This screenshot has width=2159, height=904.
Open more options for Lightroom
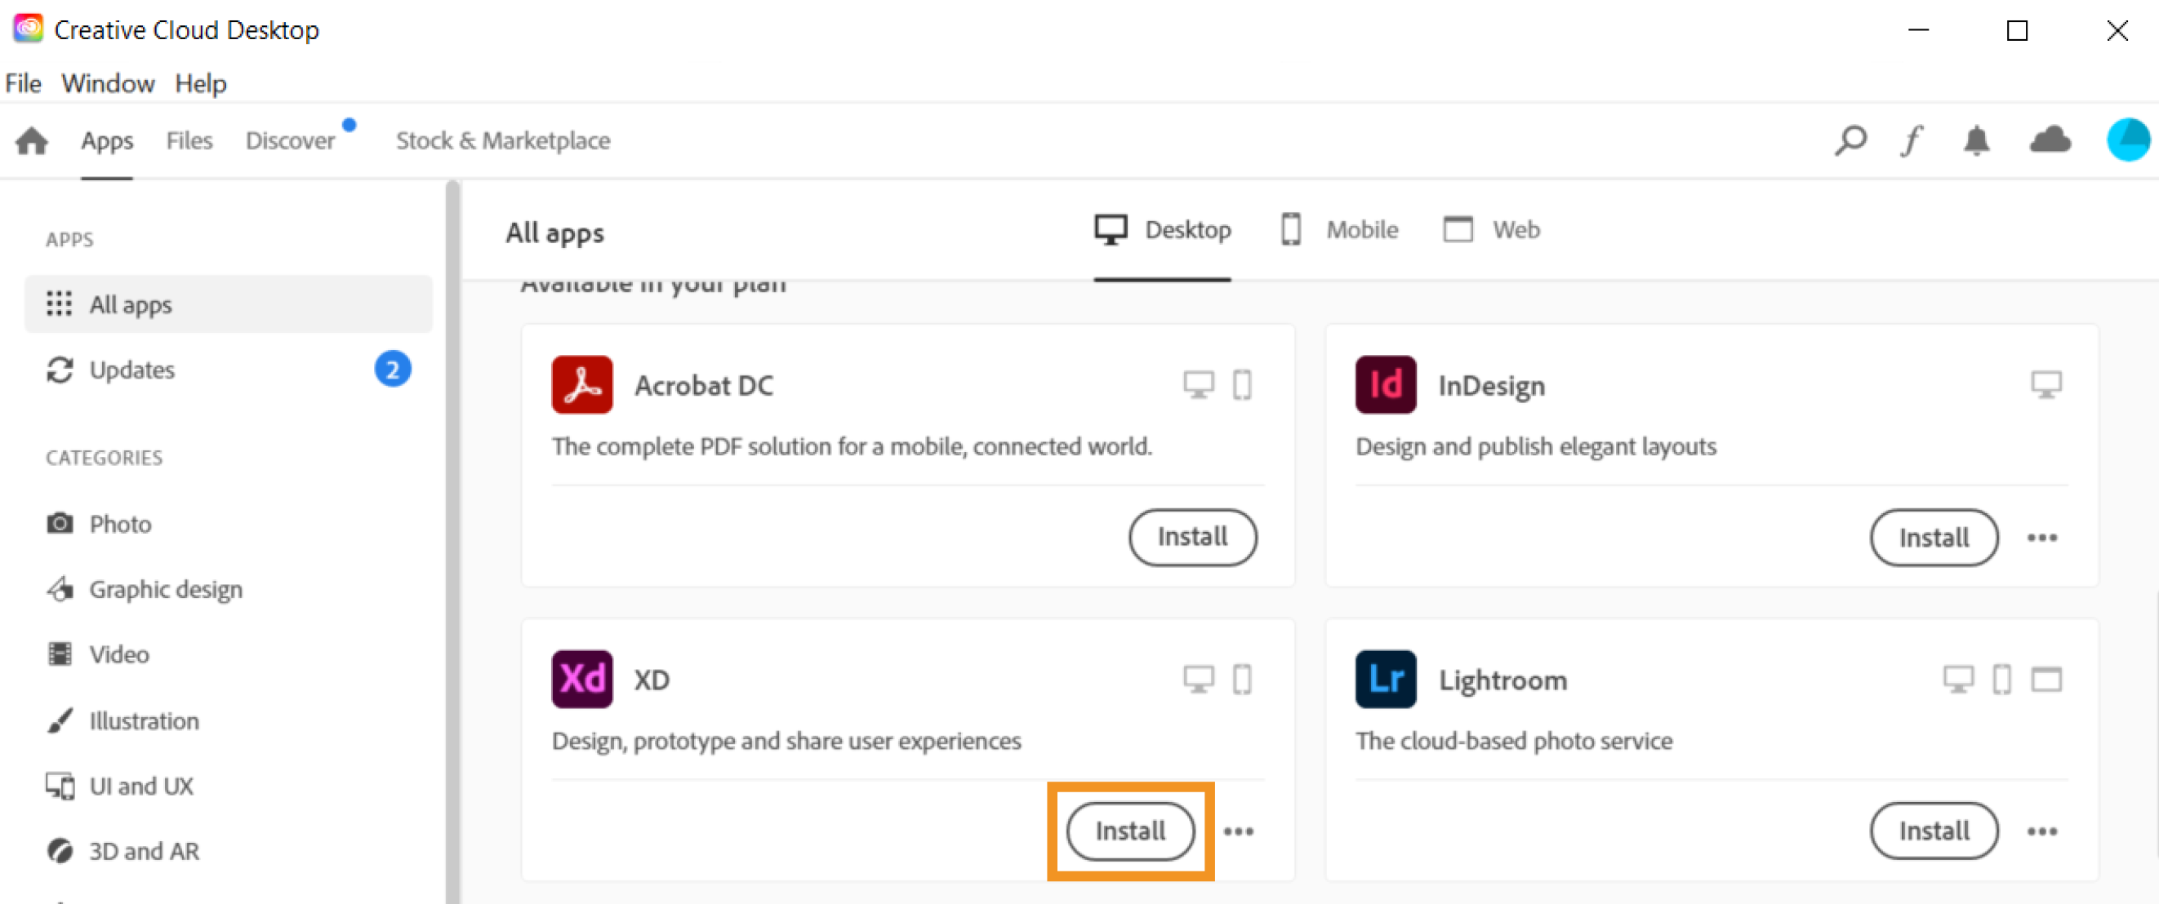pyautogui.click(x=2042, y=831)
